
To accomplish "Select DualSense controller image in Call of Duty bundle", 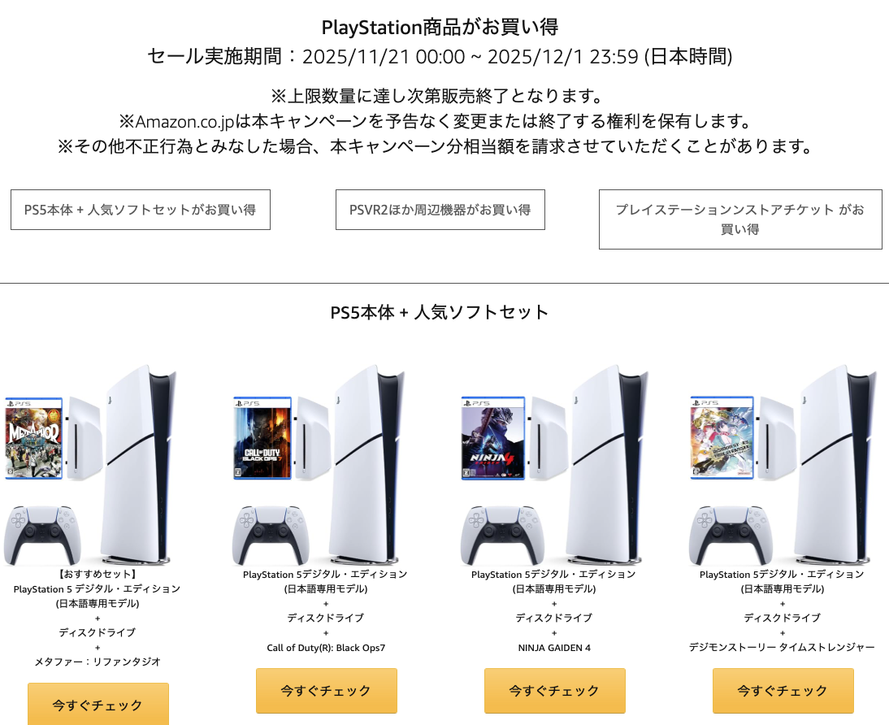I will click(271, 535).
